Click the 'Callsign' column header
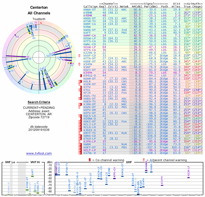The width and height of the screenshot is (205, 197). coord(90,7)
